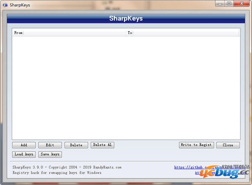This screenshot has width=252, height=185.
Task: Click the SharpKeys 3.9.0 copyright text
Action: pyautogui.click(x=67, y=167)
